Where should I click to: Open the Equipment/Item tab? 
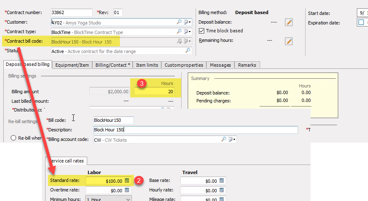[x=72, y=65]
